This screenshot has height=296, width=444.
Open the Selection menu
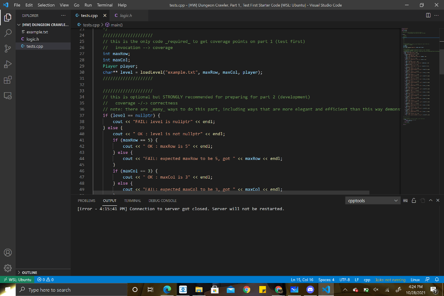(46, 5)
